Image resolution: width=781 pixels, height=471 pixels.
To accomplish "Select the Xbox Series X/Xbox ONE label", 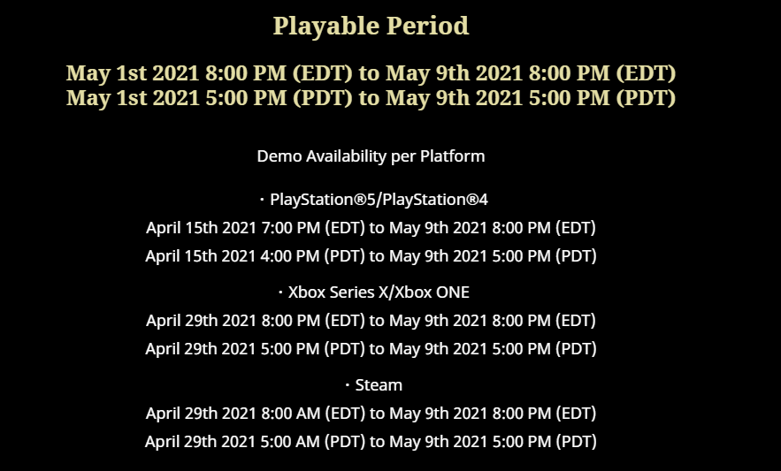I will coord(379,292).
